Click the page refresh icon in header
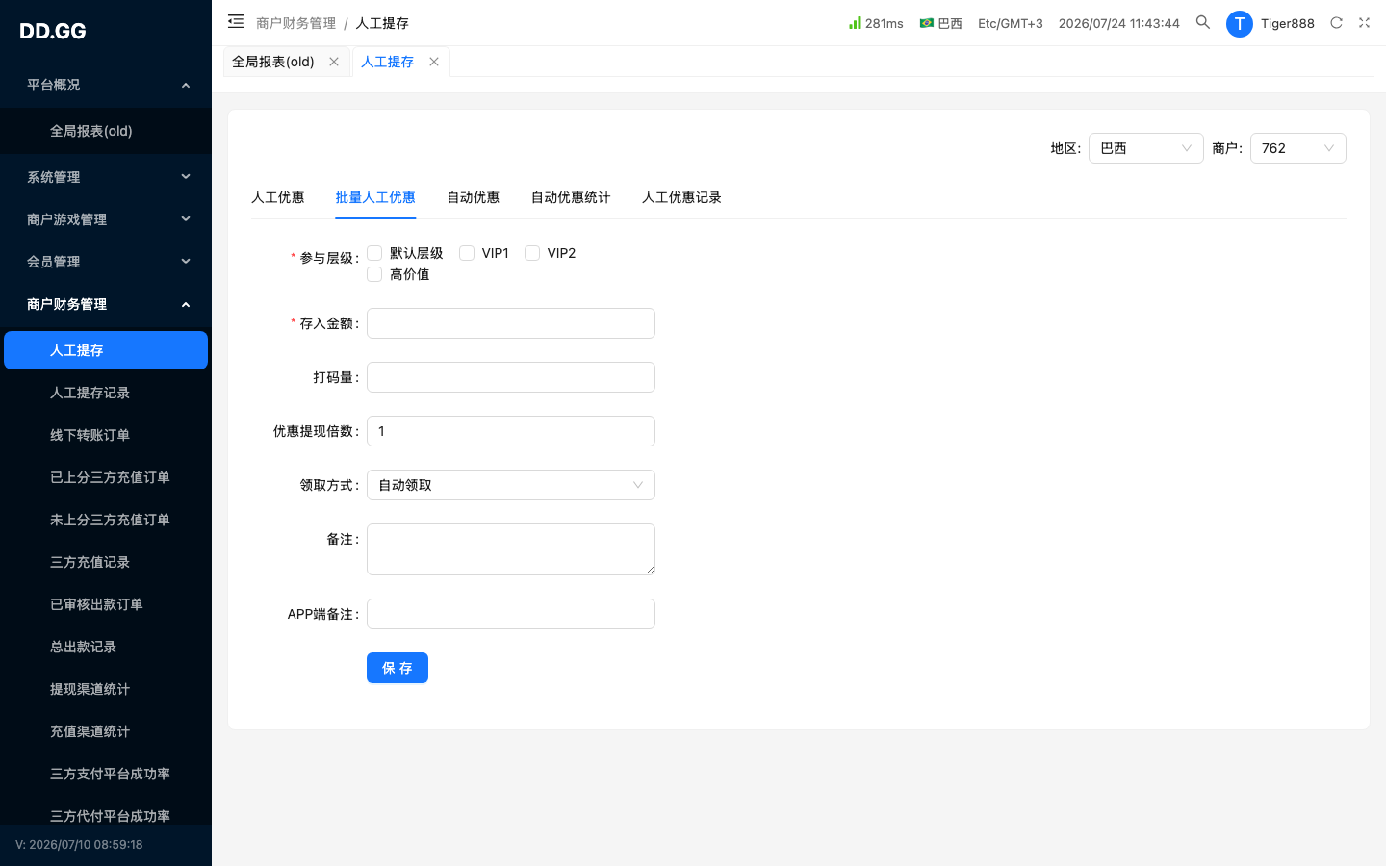This screenshot has height=866, width=1386. pos(1336,22)
